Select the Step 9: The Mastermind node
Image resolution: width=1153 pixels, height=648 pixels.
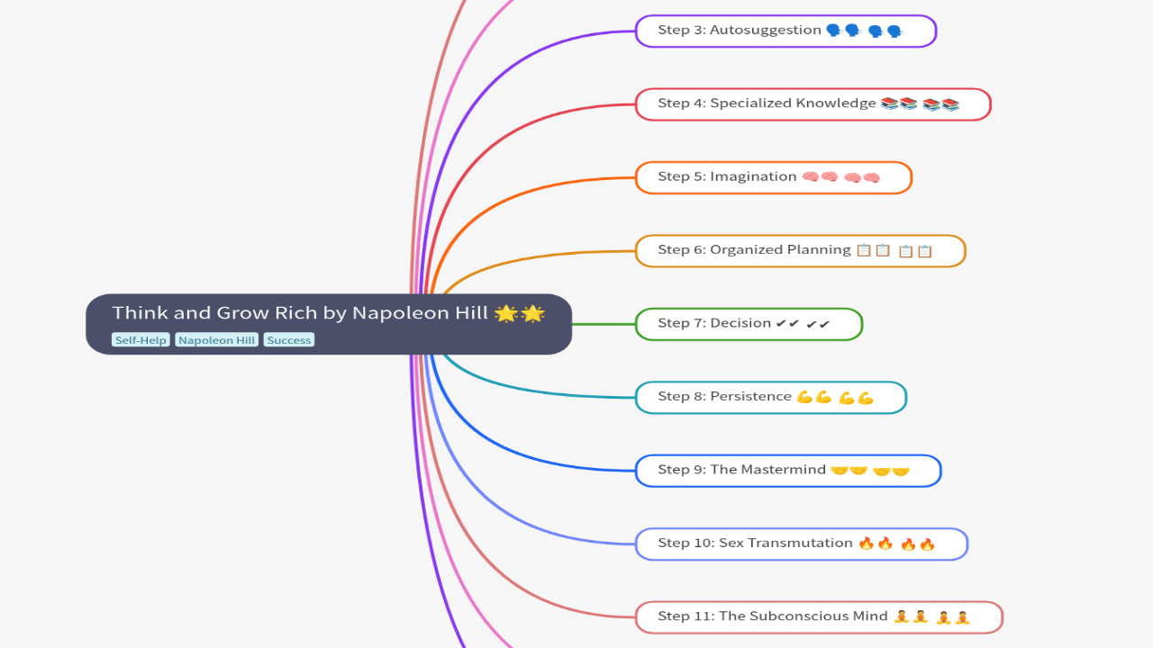[x=787, y=471]
